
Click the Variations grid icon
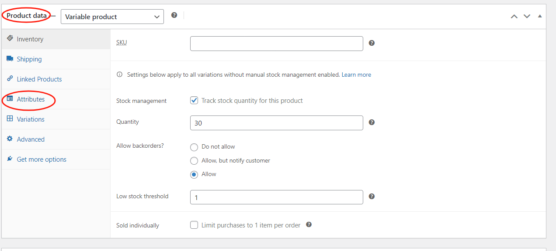pyautogui.click(x=10, y=119)
